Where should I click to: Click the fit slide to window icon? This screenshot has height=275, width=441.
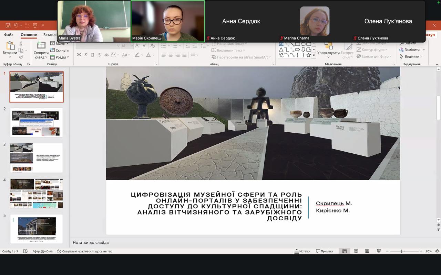(x=437, y=251)
